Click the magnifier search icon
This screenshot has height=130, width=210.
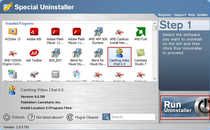click(x=106, y=117)
